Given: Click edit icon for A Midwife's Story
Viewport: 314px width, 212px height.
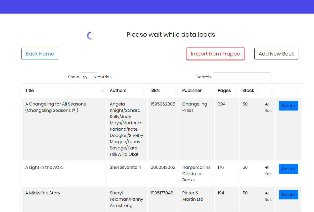Looking at the screenshot, I should (x=267, y=193).
